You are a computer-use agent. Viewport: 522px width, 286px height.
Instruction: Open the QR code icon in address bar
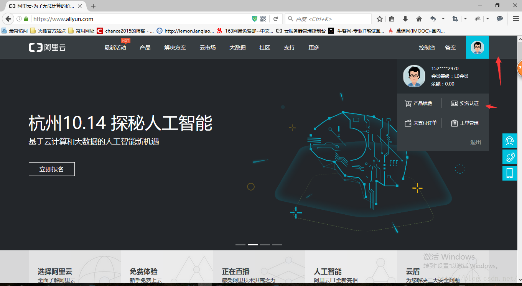pos(263,19)
